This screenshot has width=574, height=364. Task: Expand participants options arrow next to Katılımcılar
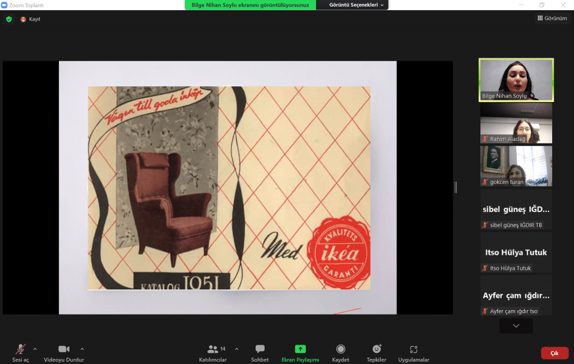237,348
